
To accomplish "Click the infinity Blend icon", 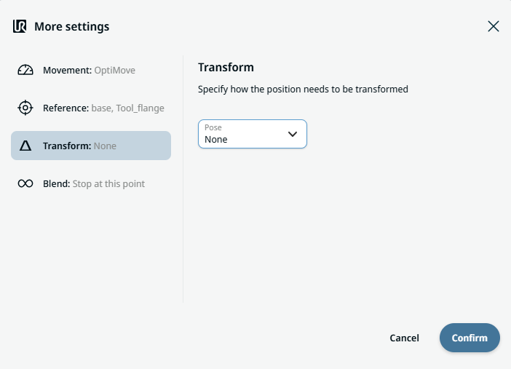I will tap(25, 184).
